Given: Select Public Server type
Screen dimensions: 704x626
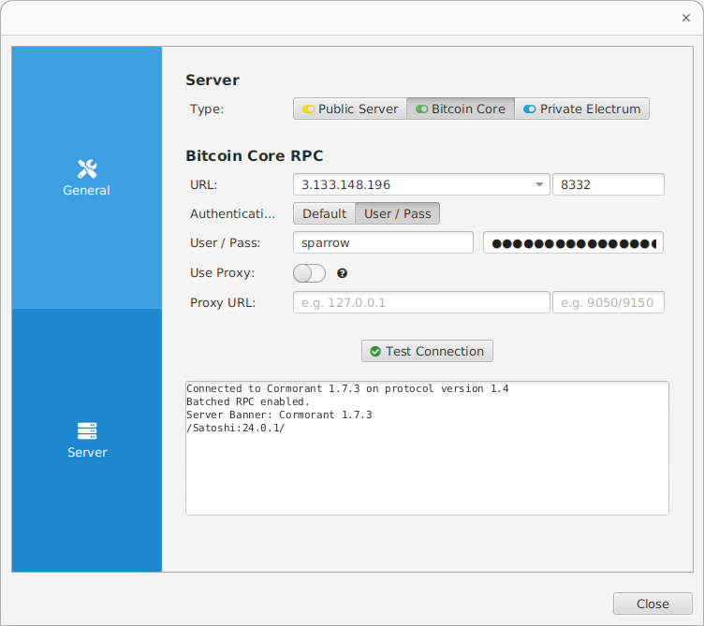Looking at the screenshot, I should 350,109.
